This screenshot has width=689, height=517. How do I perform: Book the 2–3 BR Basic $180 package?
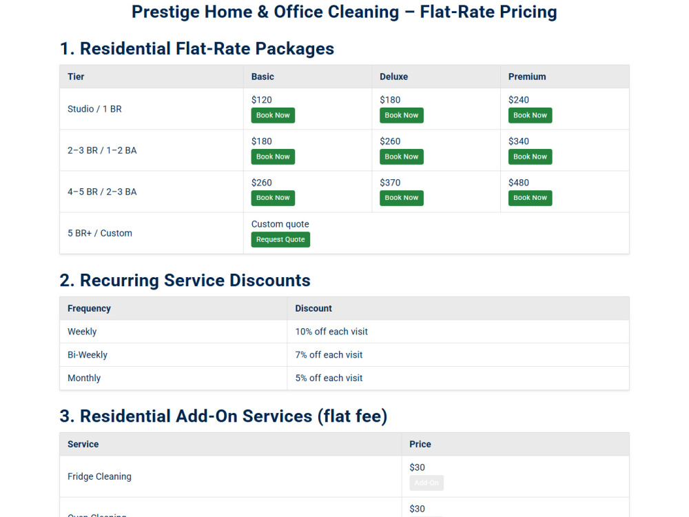click(x=273, y=156)
